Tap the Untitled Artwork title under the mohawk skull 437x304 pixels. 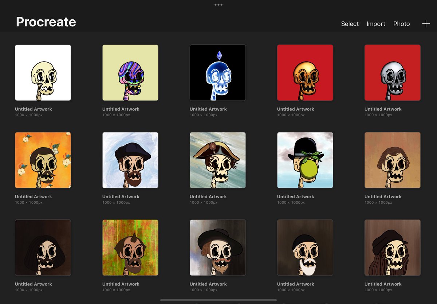click(121, 284)
